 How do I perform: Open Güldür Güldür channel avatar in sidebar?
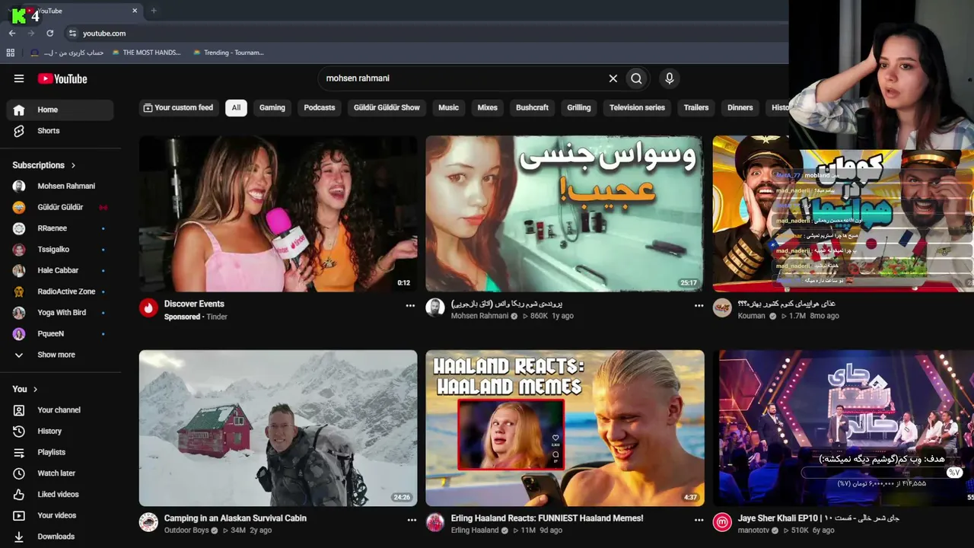pyautogui.click(x=19, y=207)
